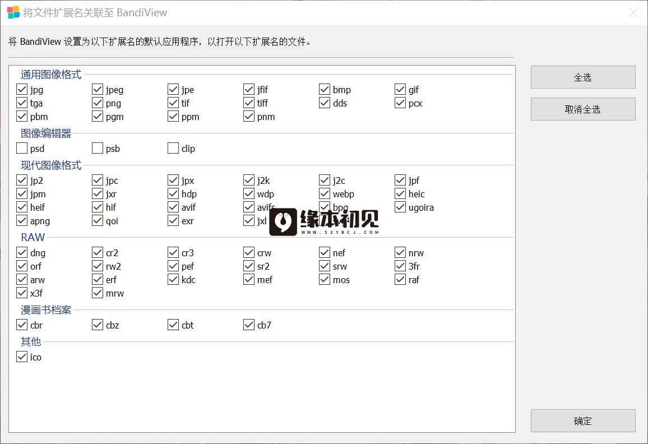The height and width of the screenshot is (444, 648).
Task: Uncheck the ugoira checkbox
Action: click(400, 207)
